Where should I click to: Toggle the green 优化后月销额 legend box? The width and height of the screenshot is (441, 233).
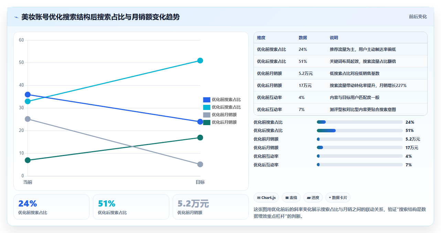(207, 122)
